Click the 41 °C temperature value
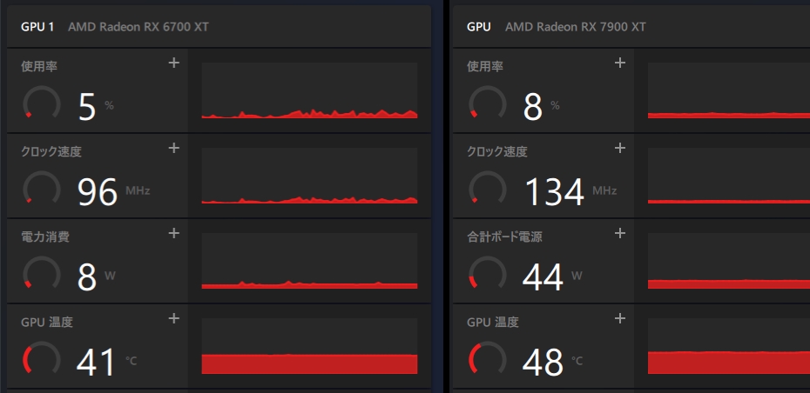 pyautogui.click(x=106, y=362)
